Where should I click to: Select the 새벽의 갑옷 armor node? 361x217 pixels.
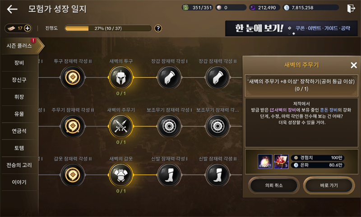[121, 175]
